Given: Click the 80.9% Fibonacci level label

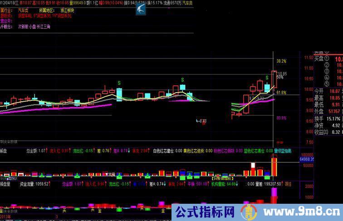Looking at the screenshot, I should pos(281,118).
